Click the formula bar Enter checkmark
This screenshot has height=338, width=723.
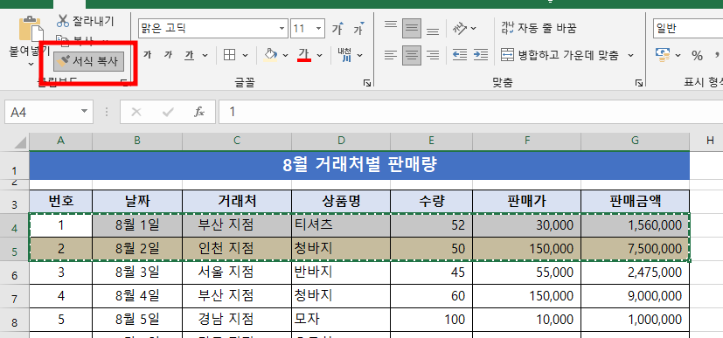pyautogui.click(x=169, y=112)
